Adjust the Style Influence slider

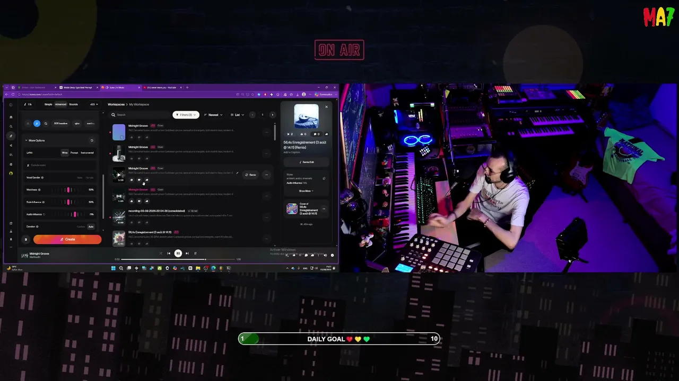tap(69, 202)
